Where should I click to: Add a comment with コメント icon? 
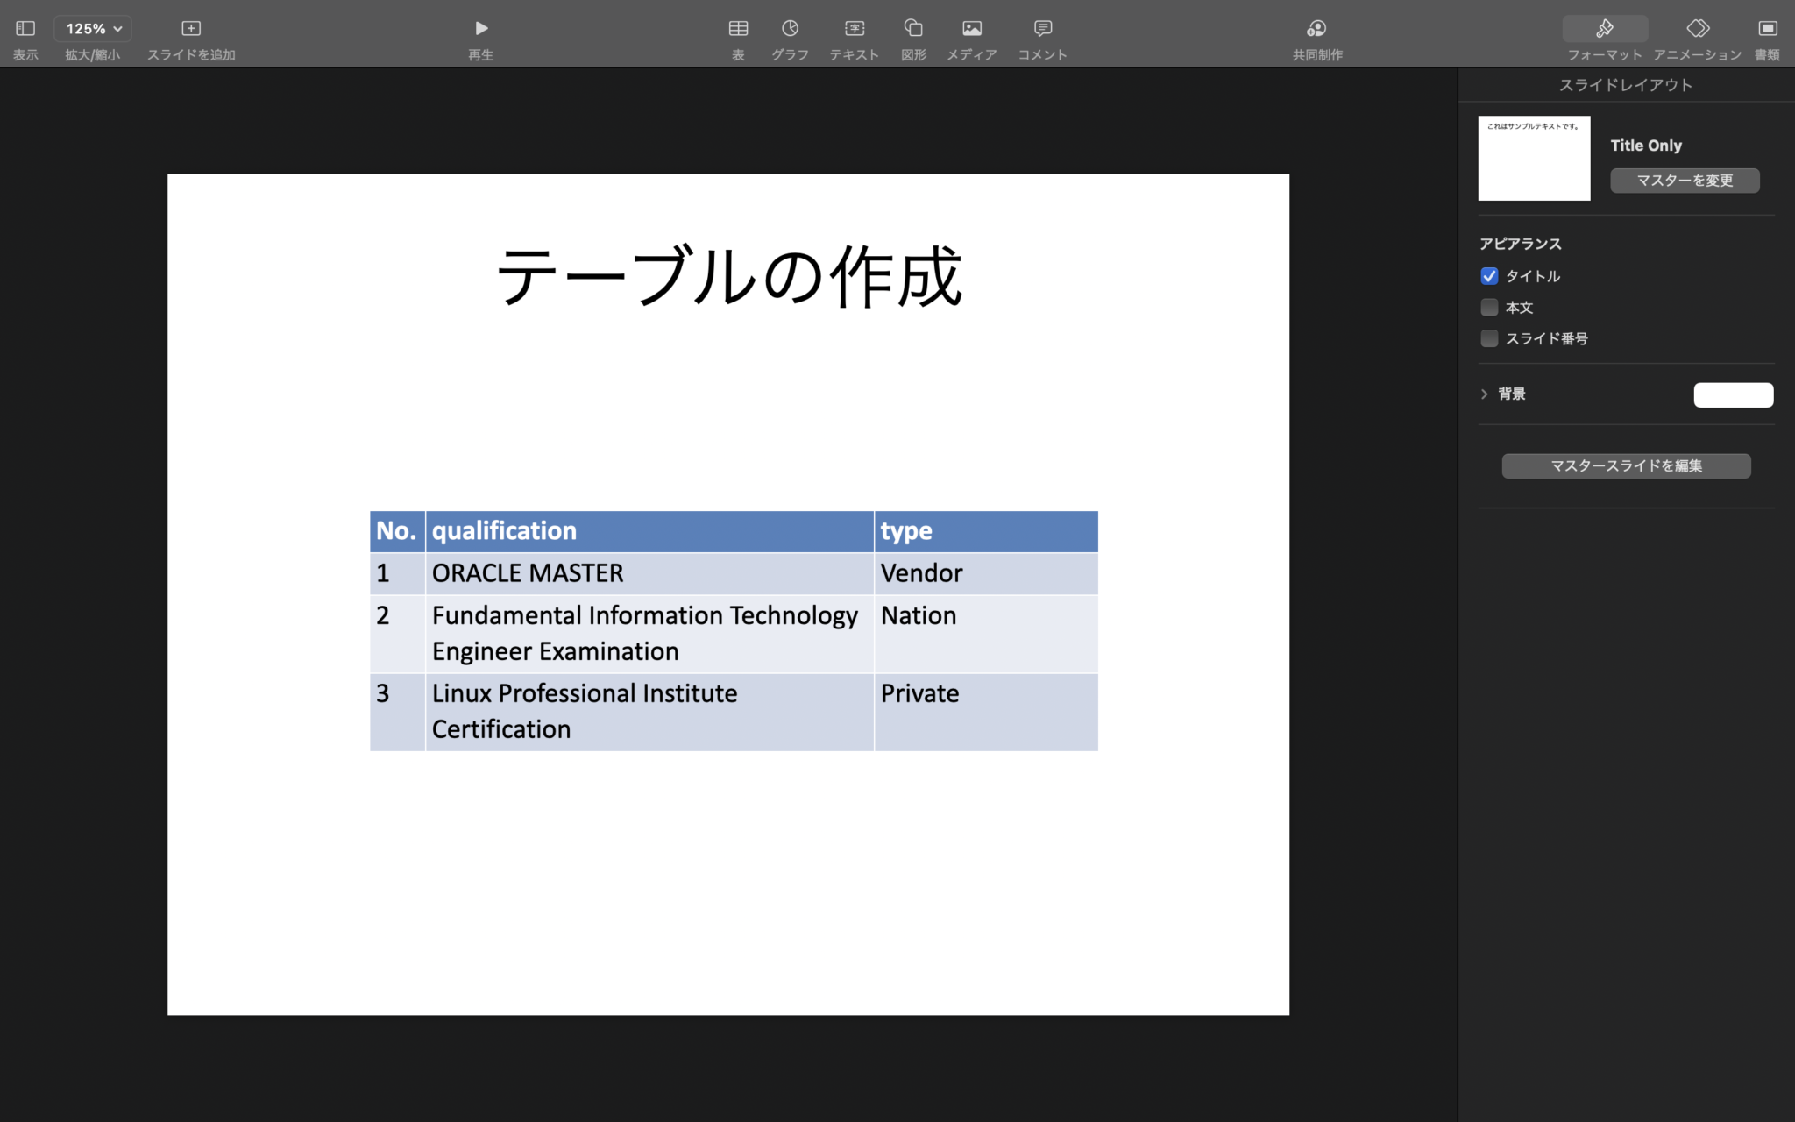click(1042, 29)
